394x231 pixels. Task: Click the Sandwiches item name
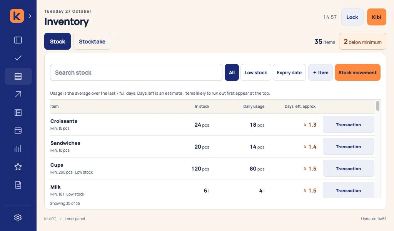(x=65, y=143)
